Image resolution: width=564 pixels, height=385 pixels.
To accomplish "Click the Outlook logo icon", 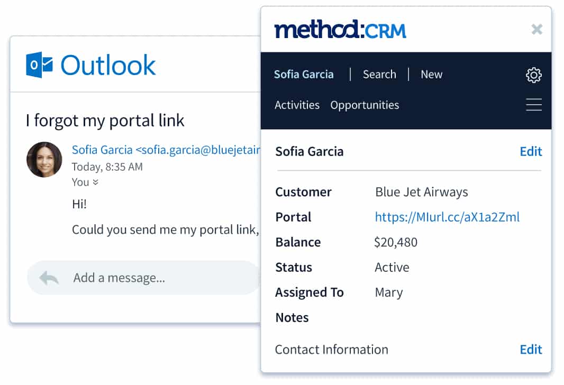I will click(40, 65).
